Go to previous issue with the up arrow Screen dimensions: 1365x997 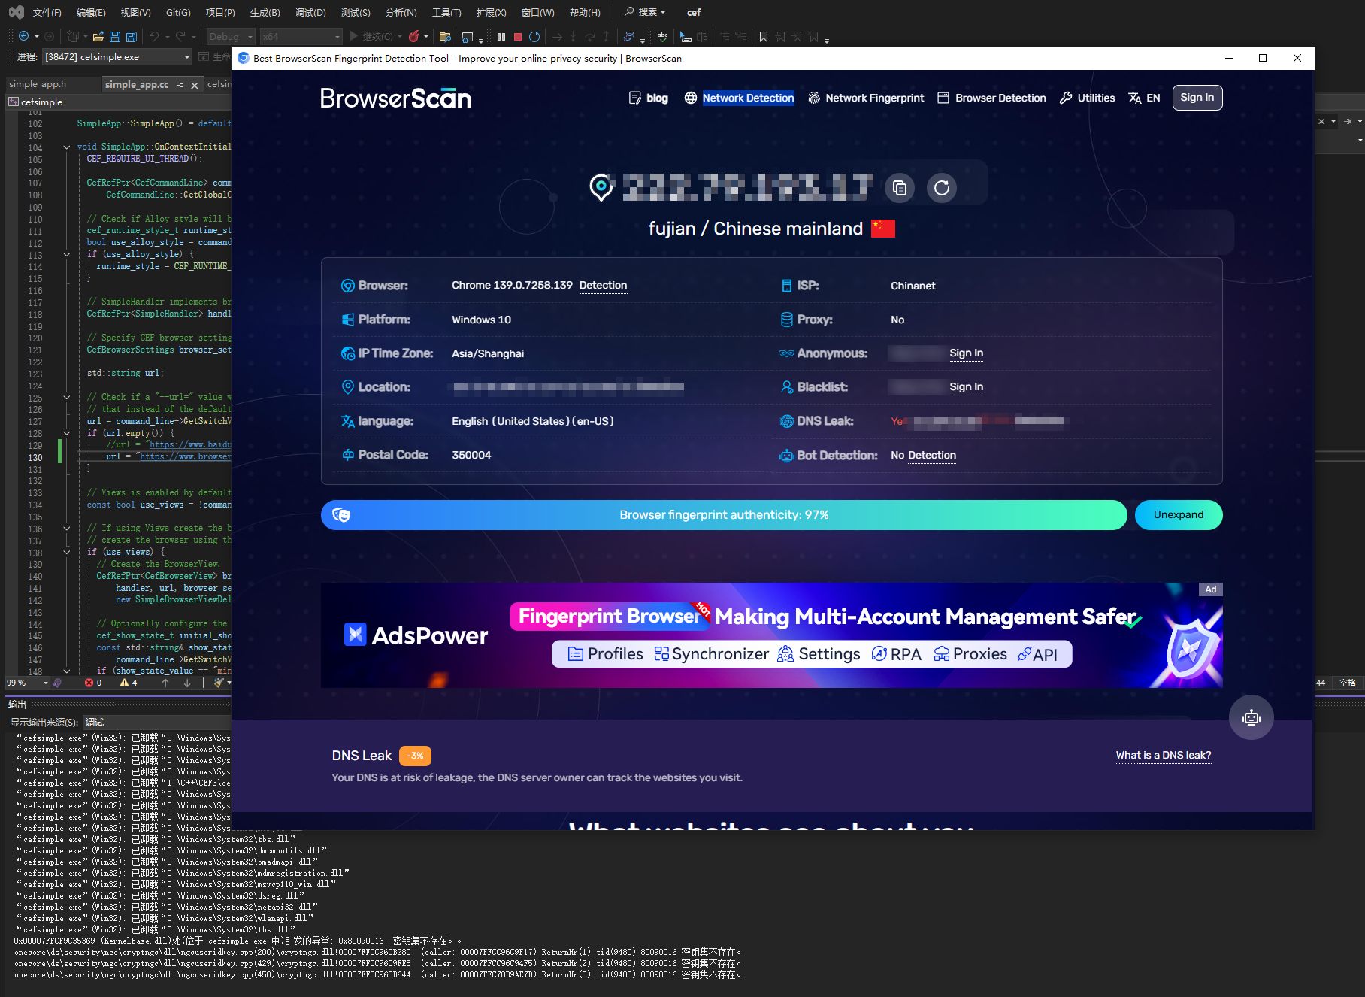(165, 683)
